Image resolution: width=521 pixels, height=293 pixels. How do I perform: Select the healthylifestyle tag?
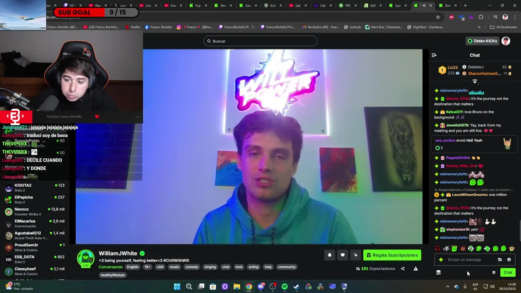click(x=113, y=275)
